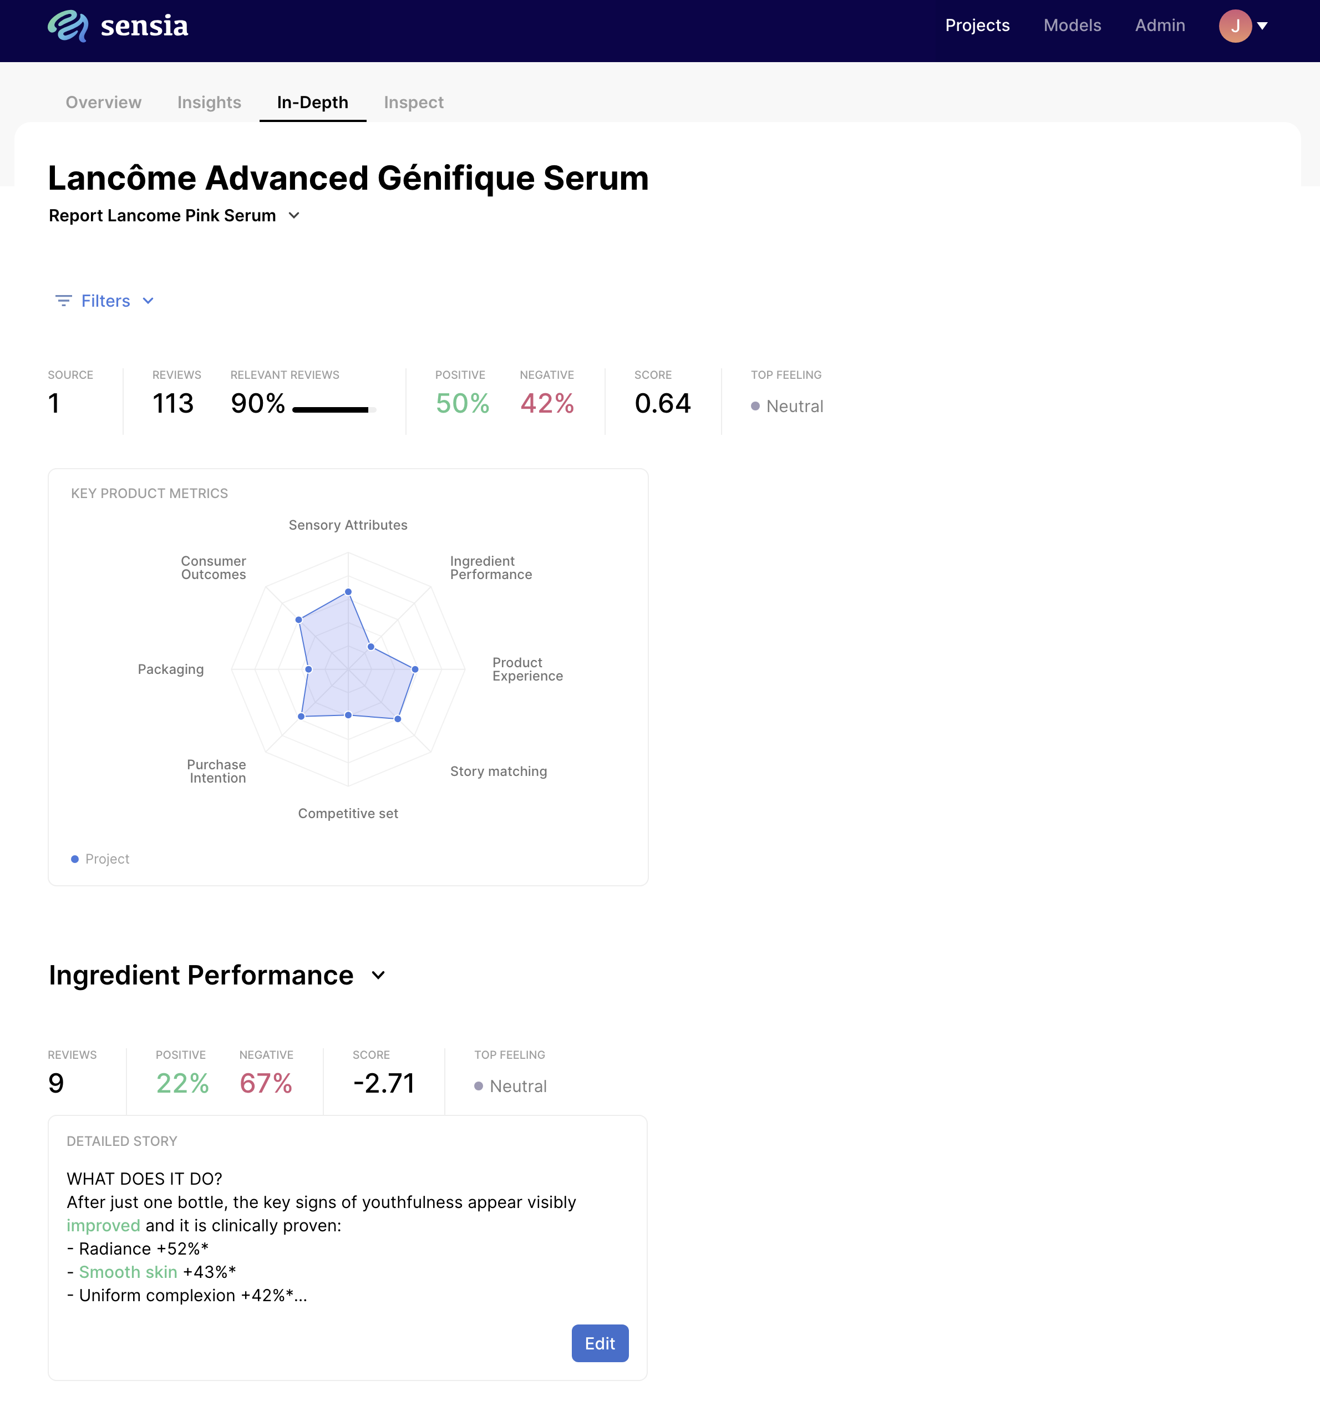This screenshot has width=1320, height=1411.
Task: Collapse the Ingredient Performance section
Action: point(378,975)
